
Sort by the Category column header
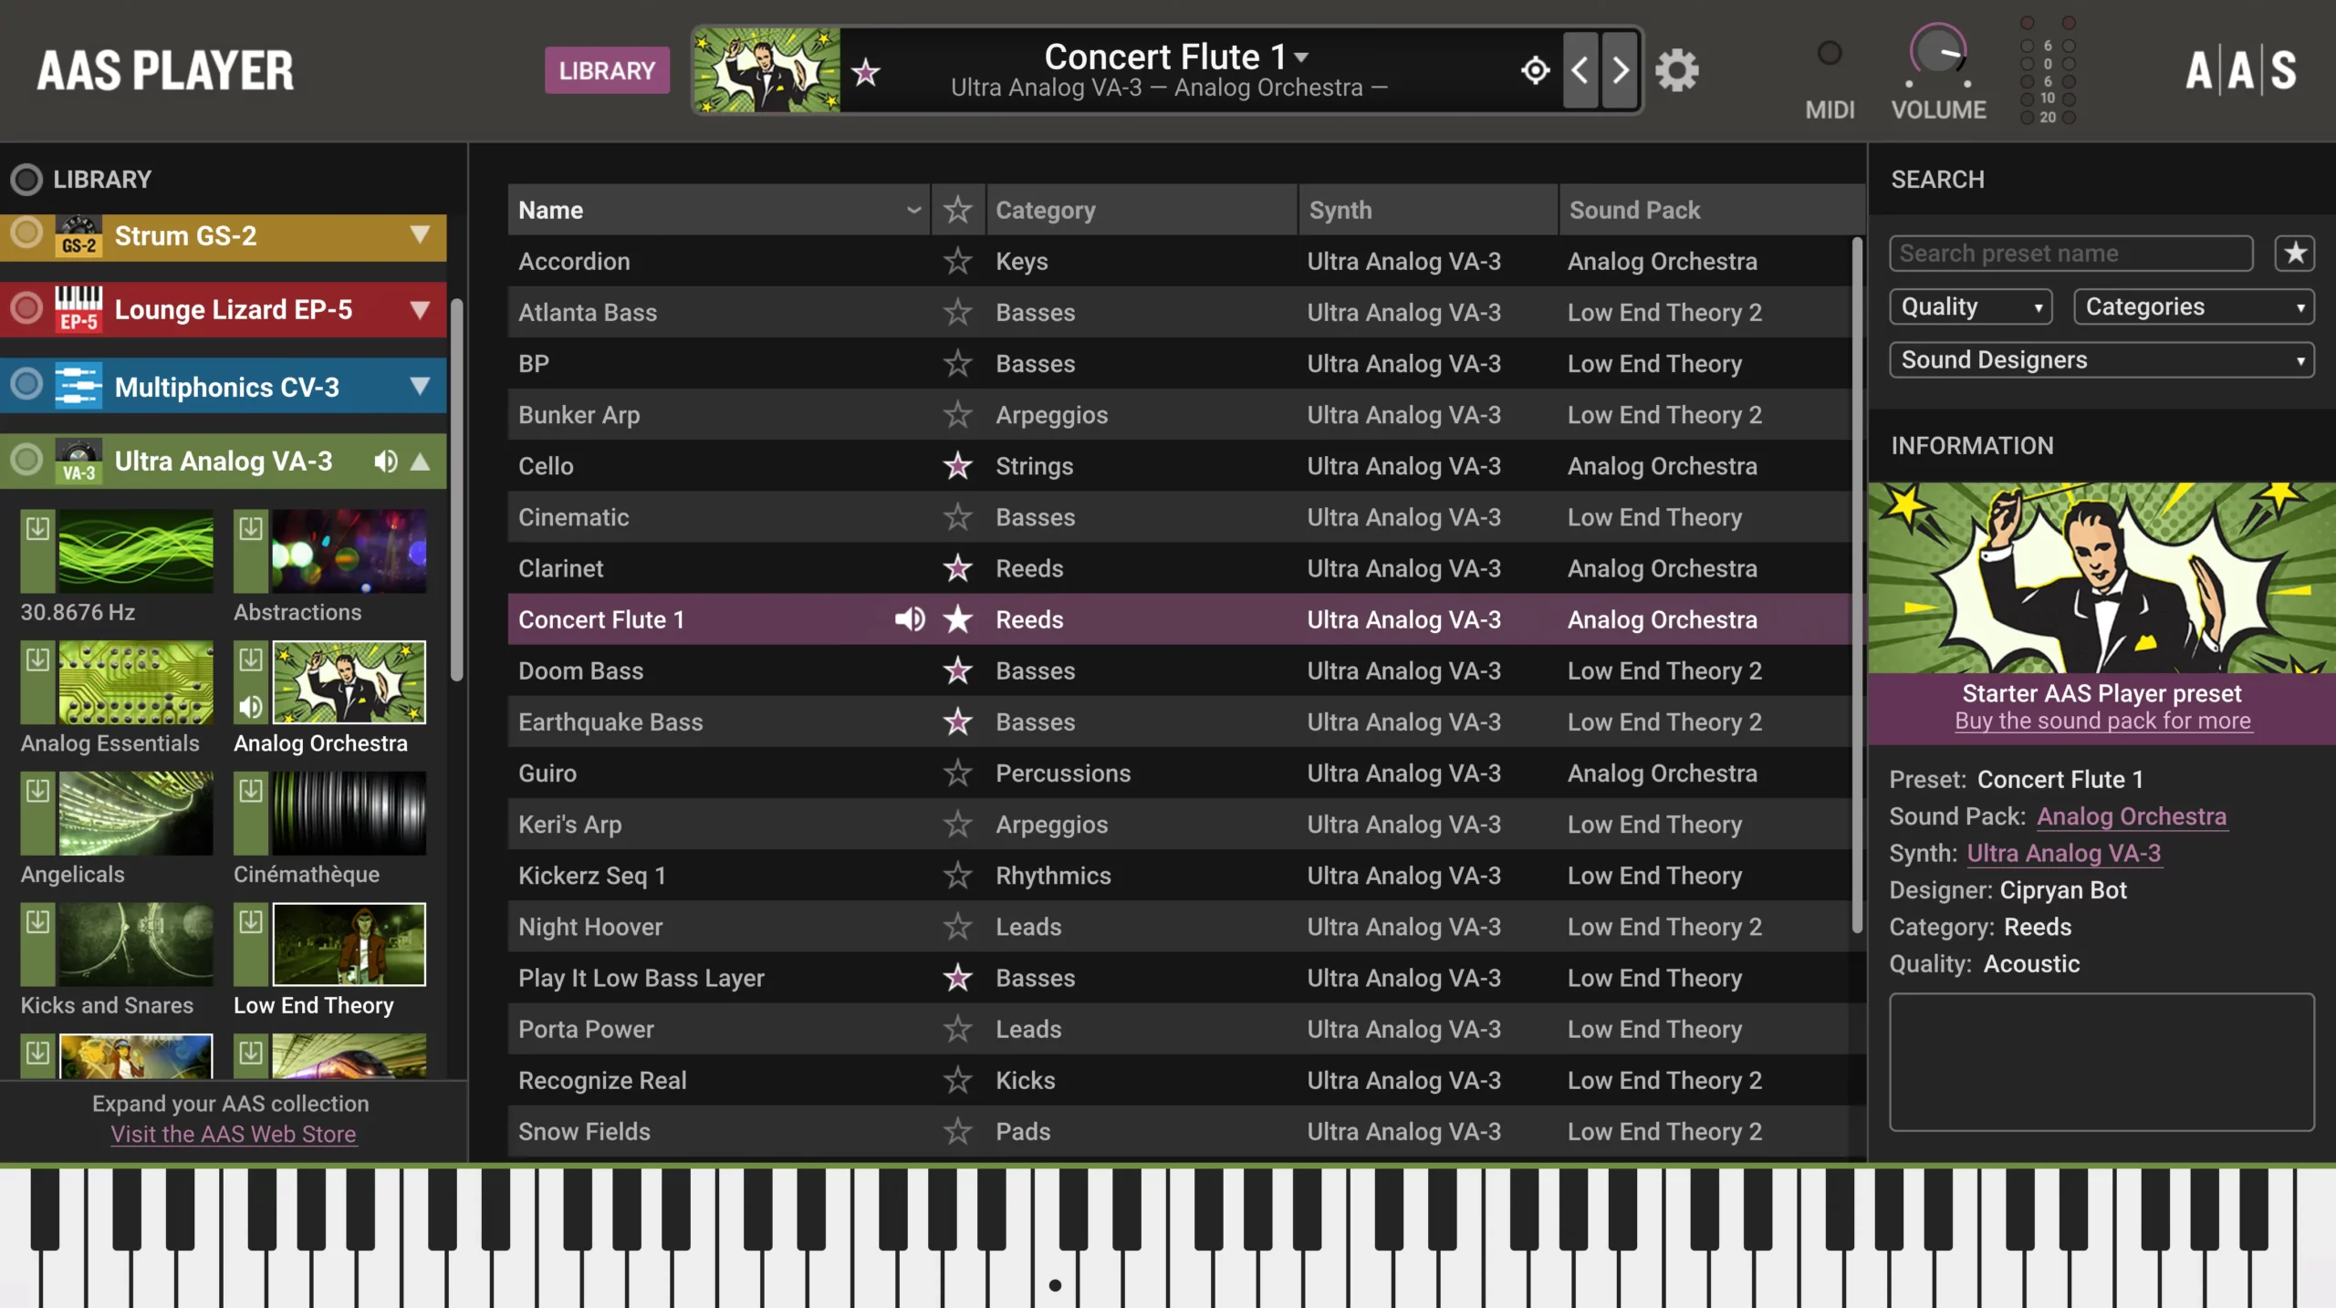1142,210
